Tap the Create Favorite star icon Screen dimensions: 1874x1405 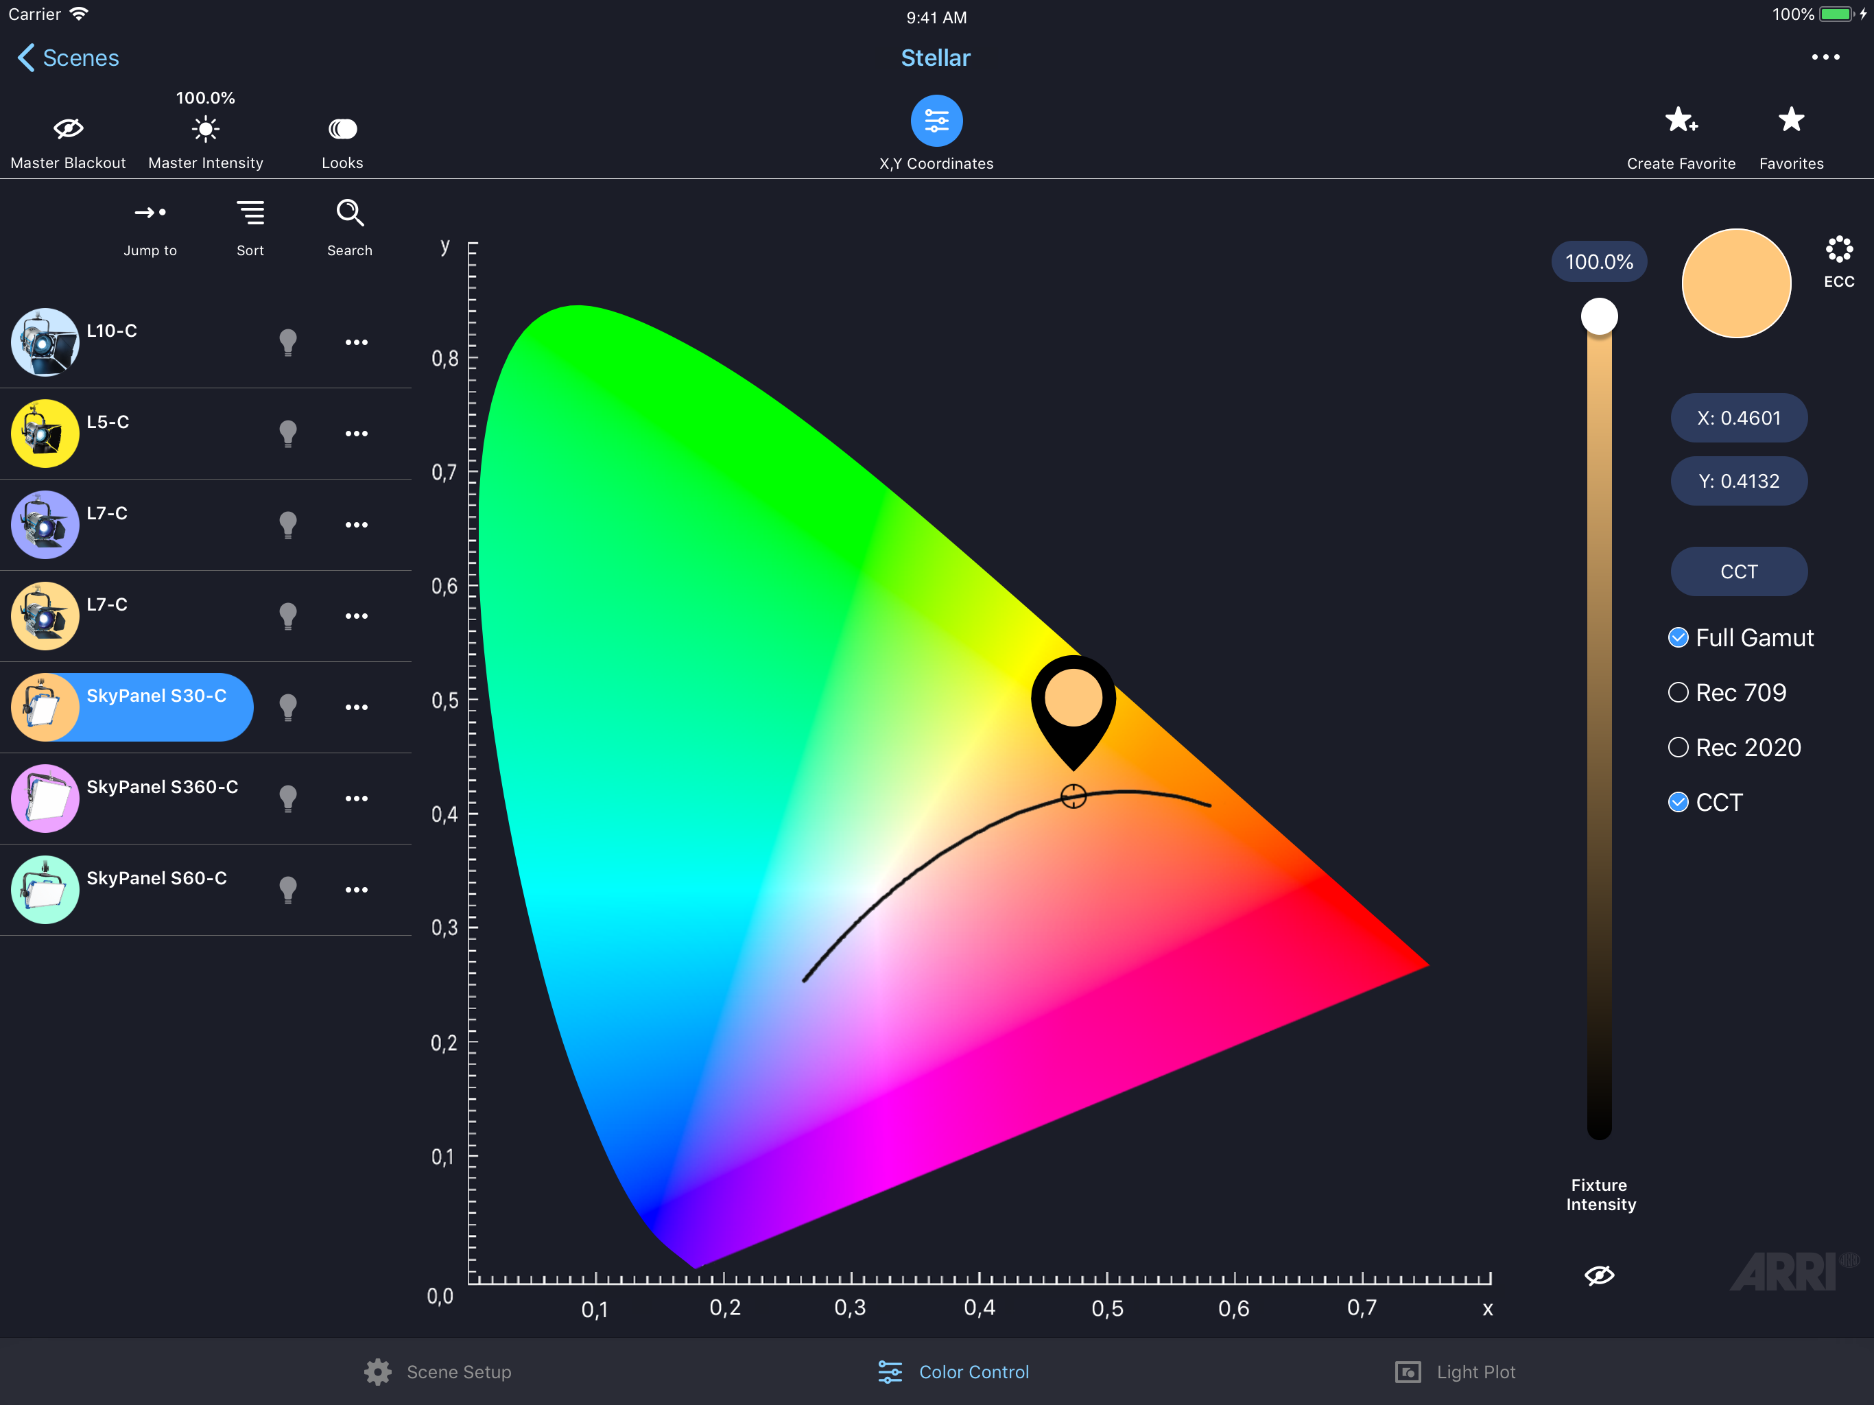tap(1681, 120)
